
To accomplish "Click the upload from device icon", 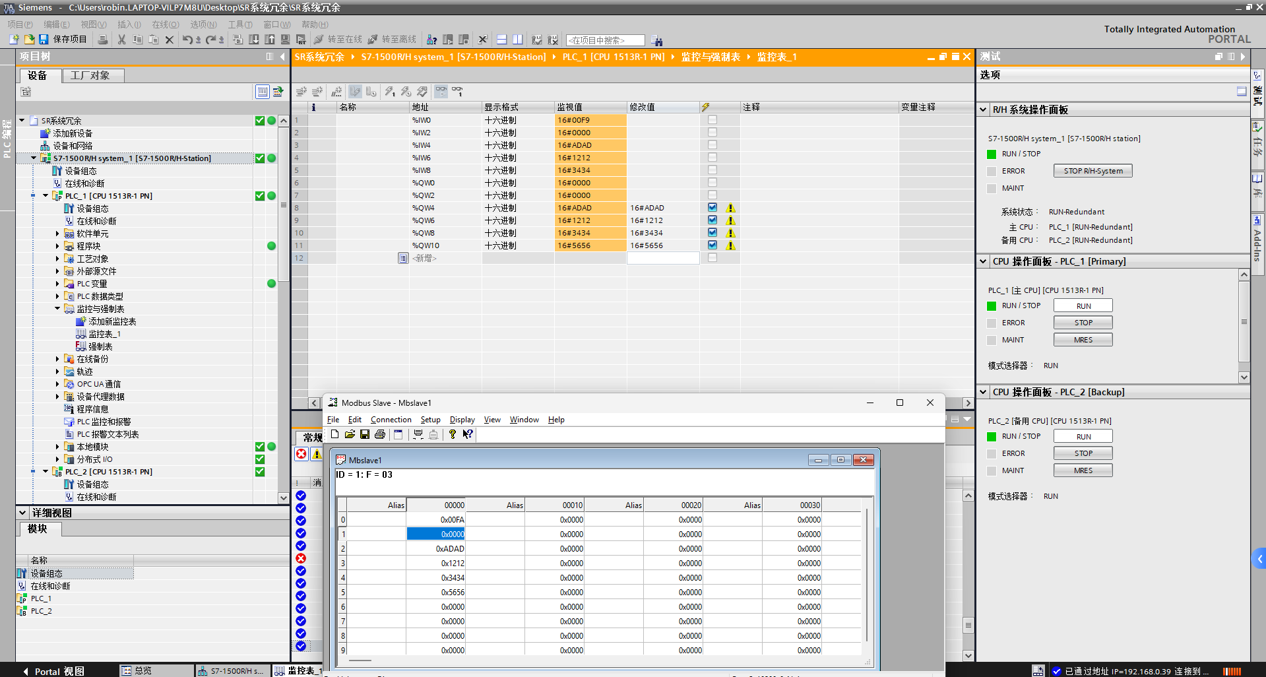I will [270, 40].
